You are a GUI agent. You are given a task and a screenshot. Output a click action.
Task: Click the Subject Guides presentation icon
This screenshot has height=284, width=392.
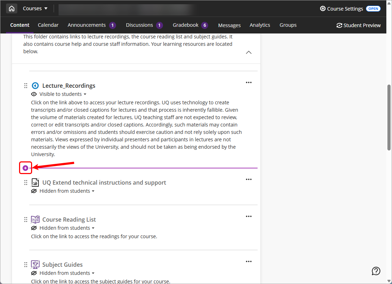pyautogui.click(x=35, y=265)
